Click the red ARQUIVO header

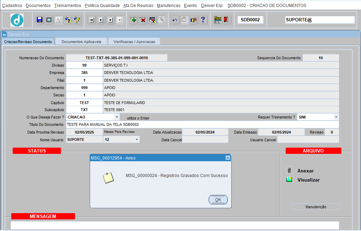(313, 151)
